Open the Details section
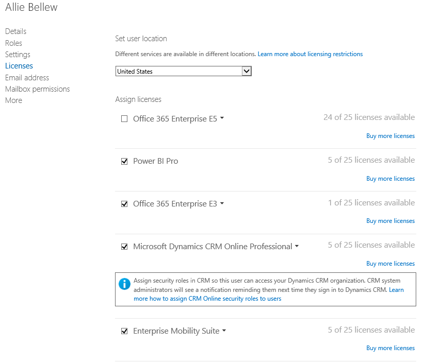The height and width of the screenshot is (364, 425). pyautogui.click(x=15, y=31)
